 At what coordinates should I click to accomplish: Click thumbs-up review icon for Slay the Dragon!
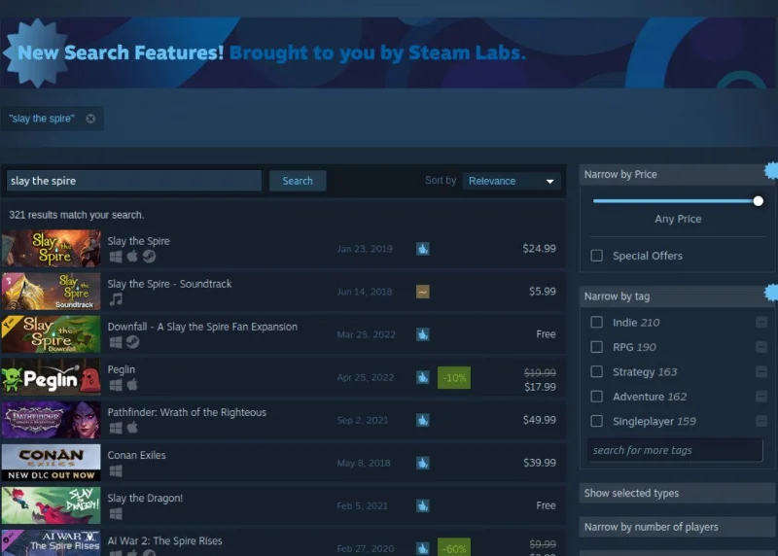[423, 505]
